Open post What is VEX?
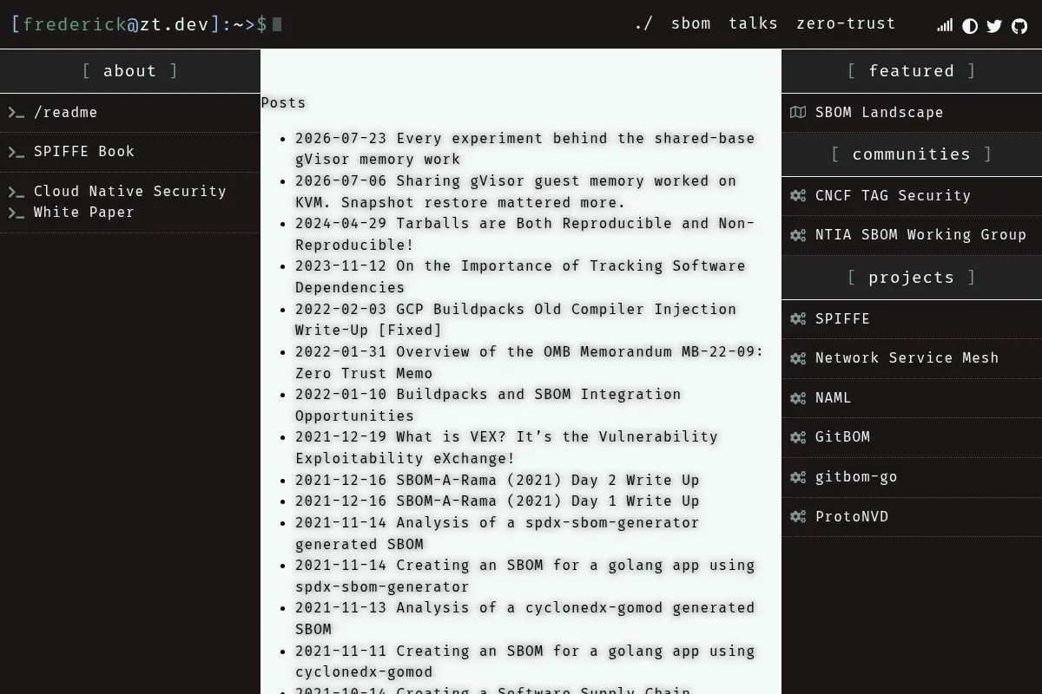Image resolution: width=1042 pixels, height=694 pixels. tap(507, 448)
